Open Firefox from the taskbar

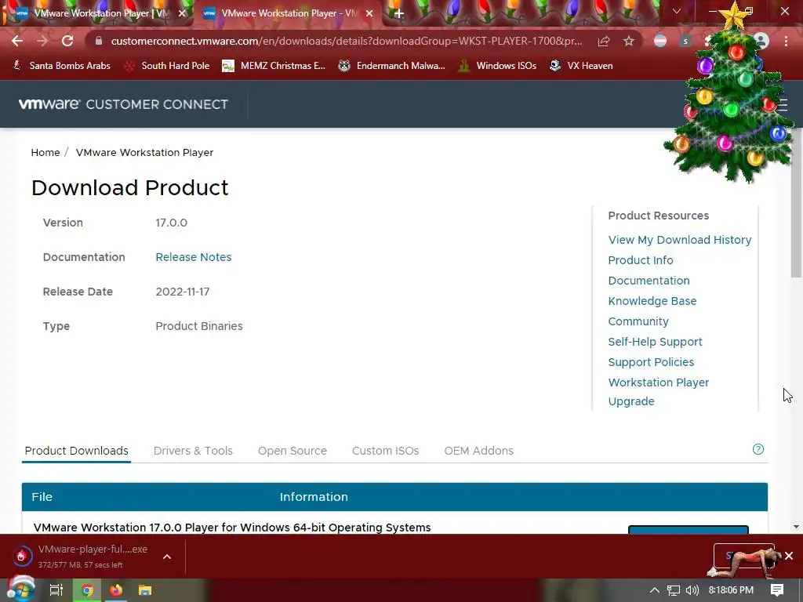click(116, 590)
